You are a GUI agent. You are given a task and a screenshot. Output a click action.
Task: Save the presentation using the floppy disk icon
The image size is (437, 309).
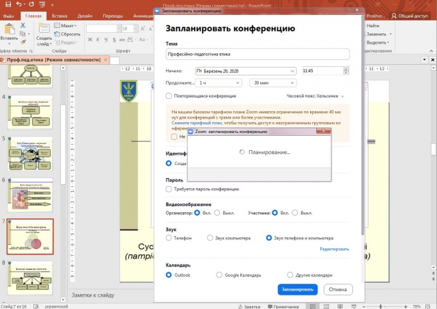(8, 4)
